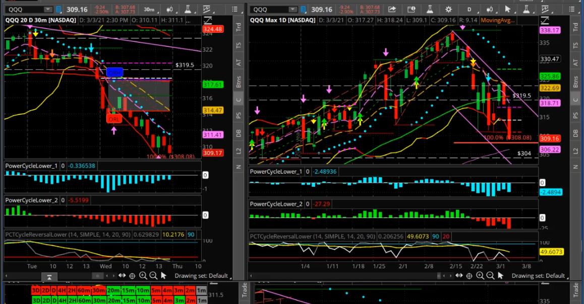Open the Btns sidebar tab beside the 30m chart
This screenshot has width=584, height=304.
[x=239, y=82]
